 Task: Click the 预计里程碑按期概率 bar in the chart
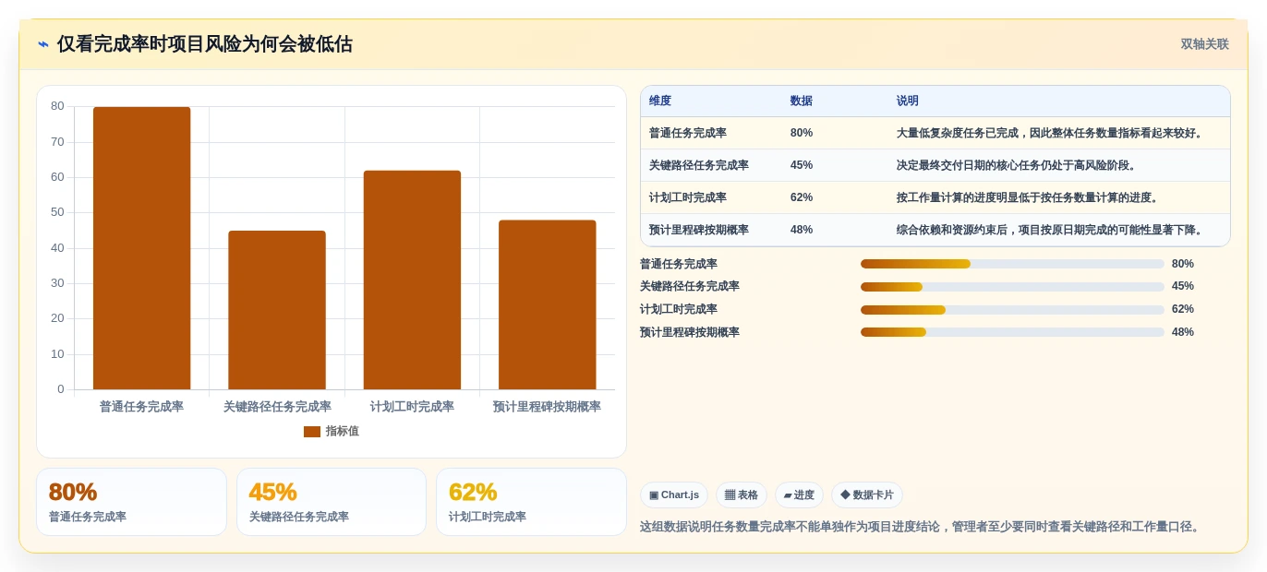pyautogui.click(x=547, y=304)
